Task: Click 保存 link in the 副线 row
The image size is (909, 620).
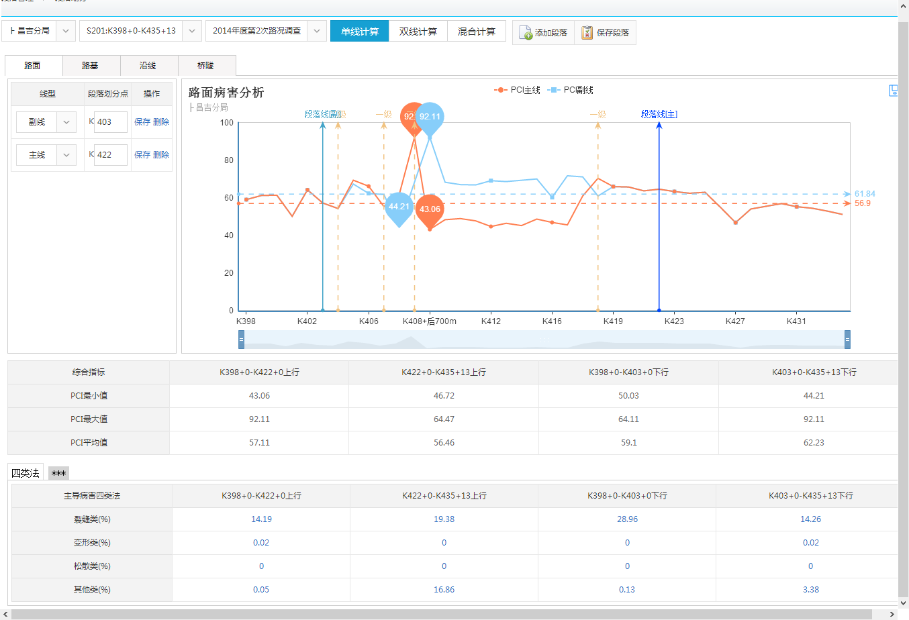Action: tap(142, 122)
